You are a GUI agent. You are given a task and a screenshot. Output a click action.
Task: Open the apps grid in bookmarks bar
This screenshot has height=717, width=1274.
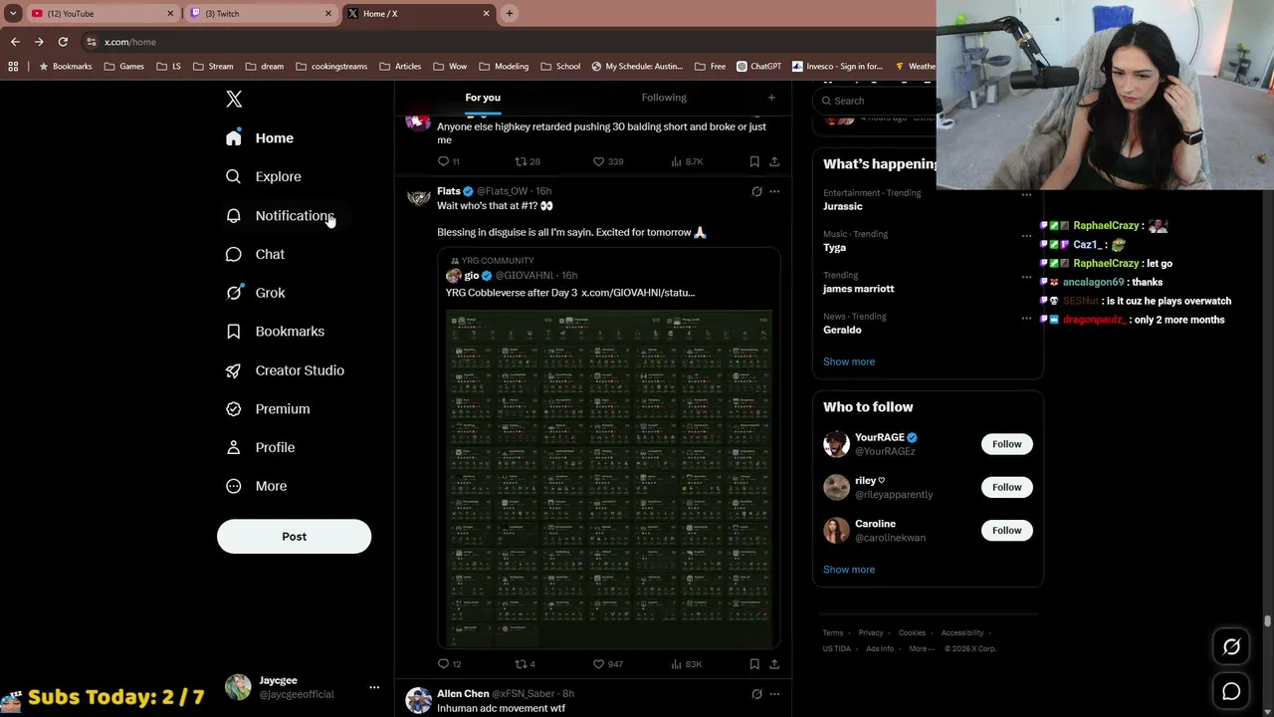[x=13, y=67]
